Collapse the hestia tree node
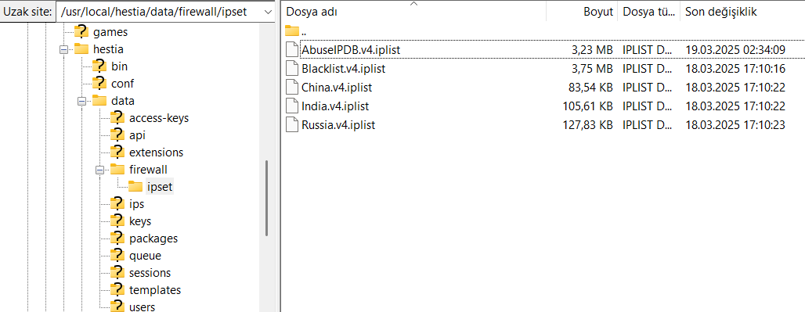Viewport: 805px width, 312px height. click(x=63, y=50)
